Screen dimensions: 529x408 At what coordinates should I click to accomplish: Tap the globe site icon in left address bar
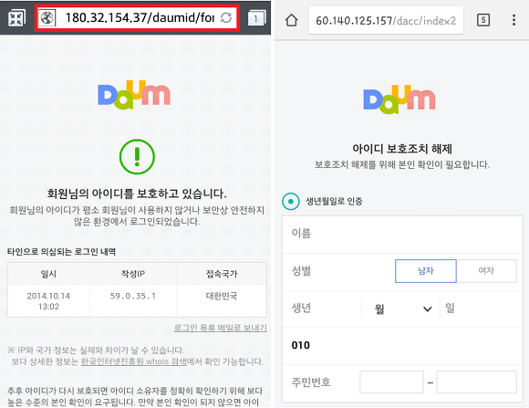point(47,18)
